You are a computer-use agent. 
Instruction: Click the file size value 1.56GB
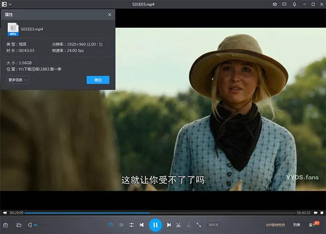click(x=25, y=63)
